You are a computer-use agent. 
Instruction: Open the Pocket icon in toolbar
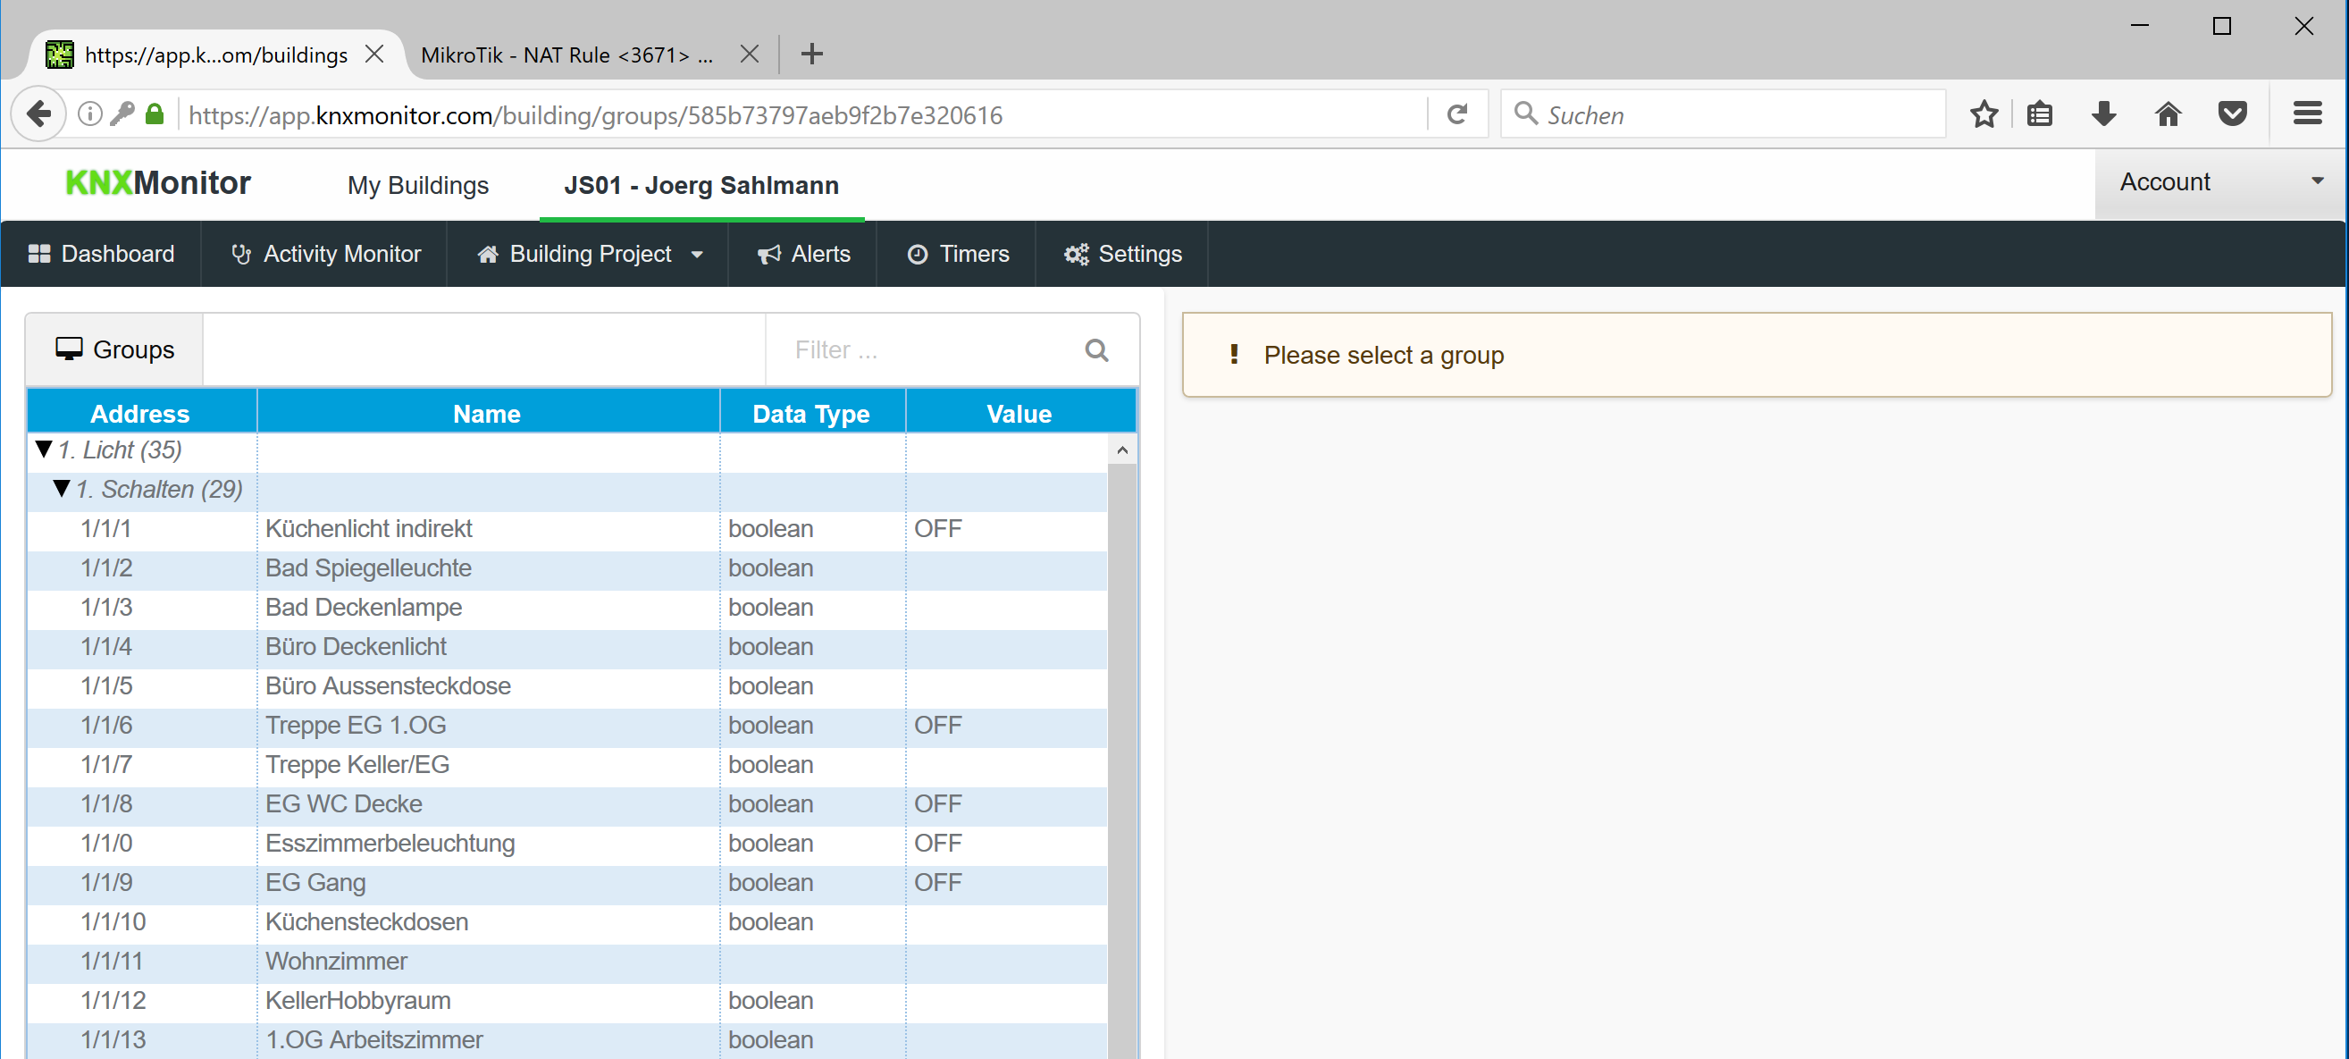pos(2231,115)
